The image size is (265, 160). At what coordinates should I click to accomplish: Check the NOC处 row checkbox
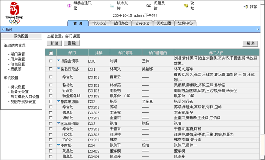(50, 134)
